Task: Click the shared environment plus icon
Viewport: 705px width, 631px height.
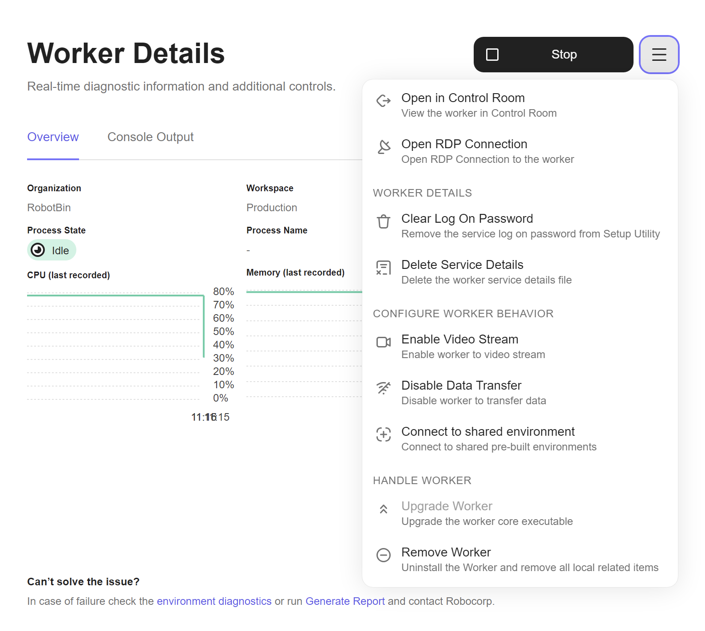Action: [384, 434]
